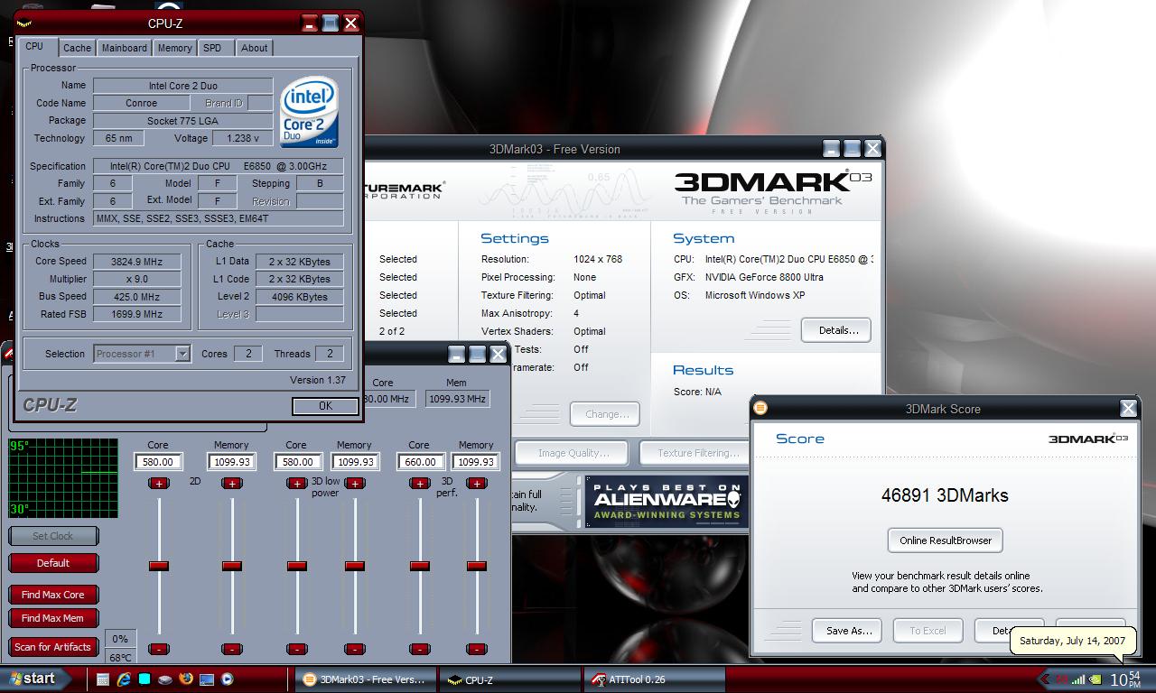Switch to 3DMark03 taskbar button
This screenshot has height=693, width=1156.
364,679
